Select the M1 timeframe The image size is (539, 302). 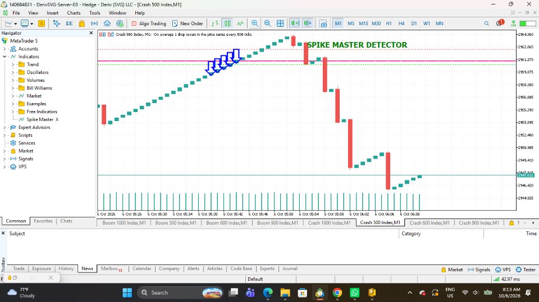pos(338,24)
